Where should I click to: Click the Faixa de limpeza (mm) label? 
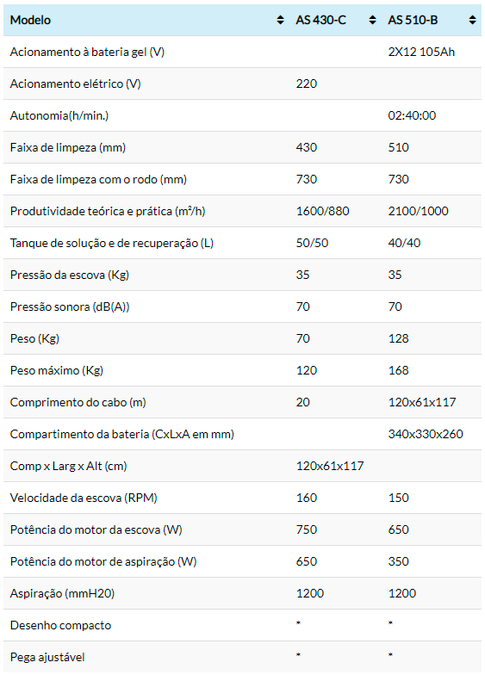(x=68, y=148)
